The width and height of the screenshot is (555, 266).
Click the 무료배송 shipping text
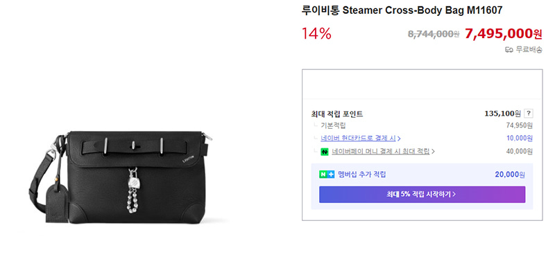click(x=529, y=50)
